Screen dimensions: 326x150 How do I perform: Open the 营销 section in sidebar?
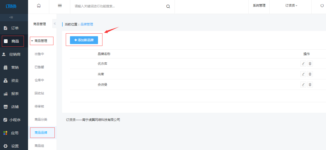[14, 67]
